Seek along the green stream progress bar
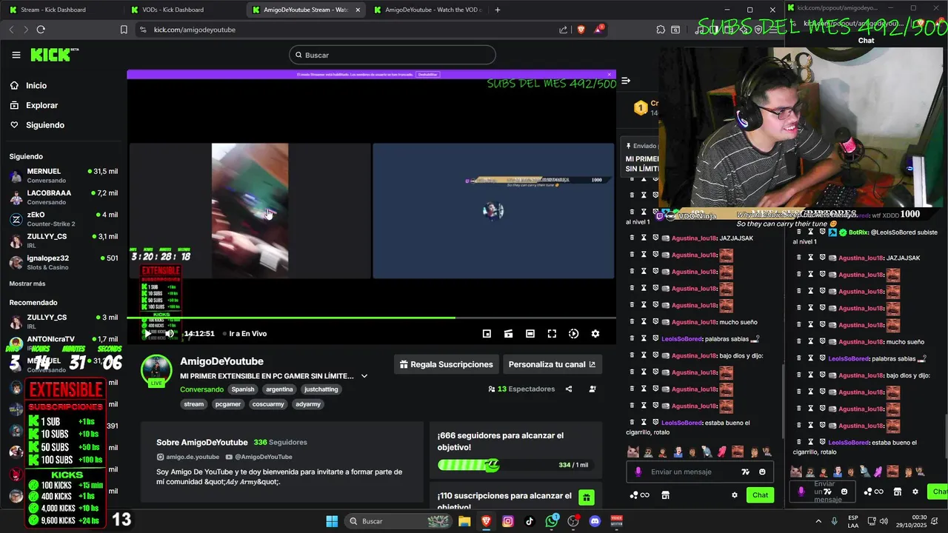948x533 pixels. [371, 318]
